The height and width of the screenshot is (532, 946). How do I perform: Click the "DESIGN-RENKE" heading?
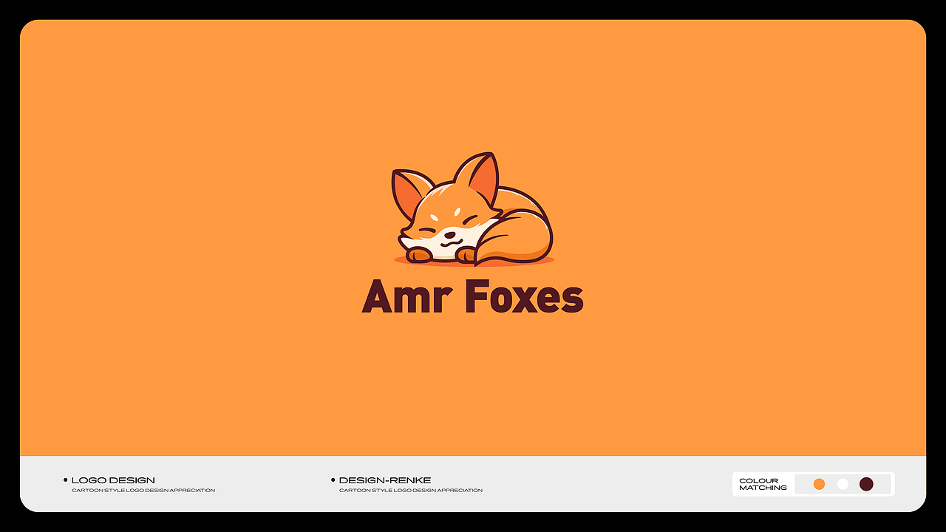[x=385, y=480]
